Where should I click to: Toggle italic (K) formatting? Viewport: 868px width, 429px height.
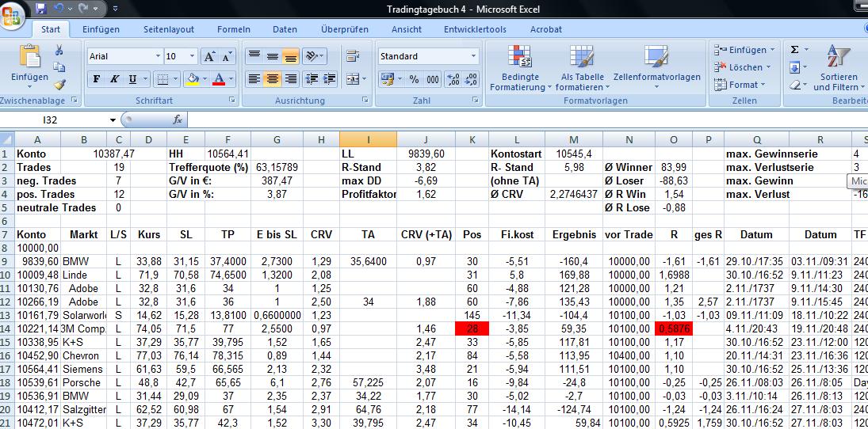click(115, 79)
